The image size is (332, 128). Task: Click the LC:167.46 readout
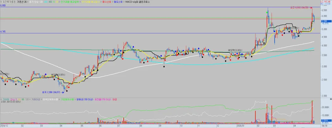325,1
